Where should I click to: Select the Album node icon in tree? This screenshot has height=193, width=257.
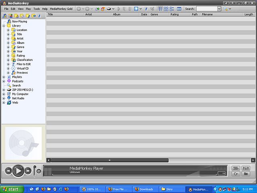click(14, 43)
